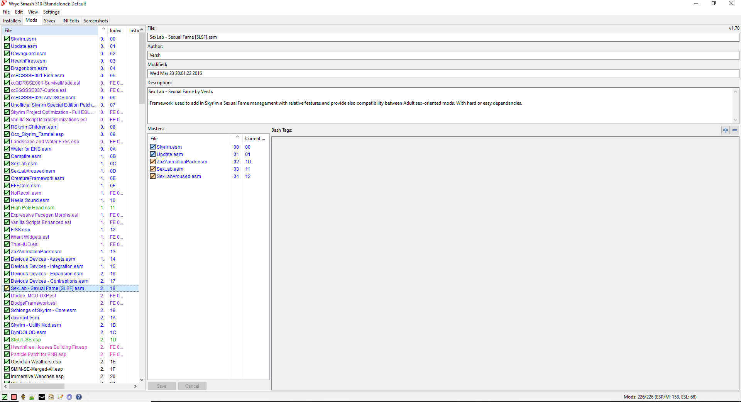The height and width of the screenshot is (402, 741).
Task: Click the Wrye Smash title bar app icon
Action: 4,3
